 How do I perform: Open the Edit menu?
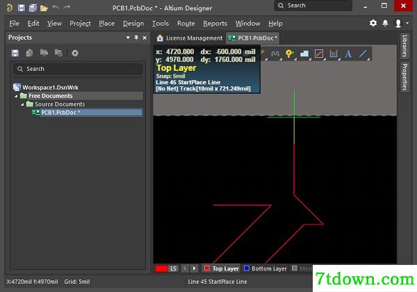click(x=33, y=24)
